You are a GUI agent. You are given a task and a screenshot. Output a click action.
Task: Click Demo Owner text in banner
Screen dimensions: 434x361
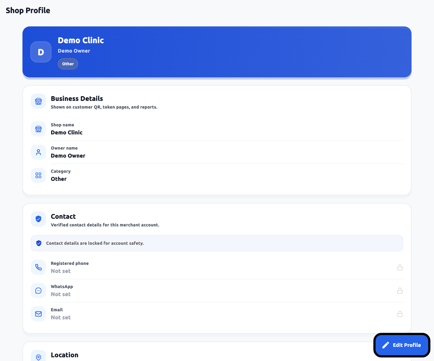(x=74, y=51)
